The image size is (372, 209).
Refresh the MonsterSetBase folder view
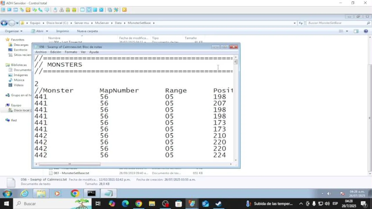coord(301,23)
